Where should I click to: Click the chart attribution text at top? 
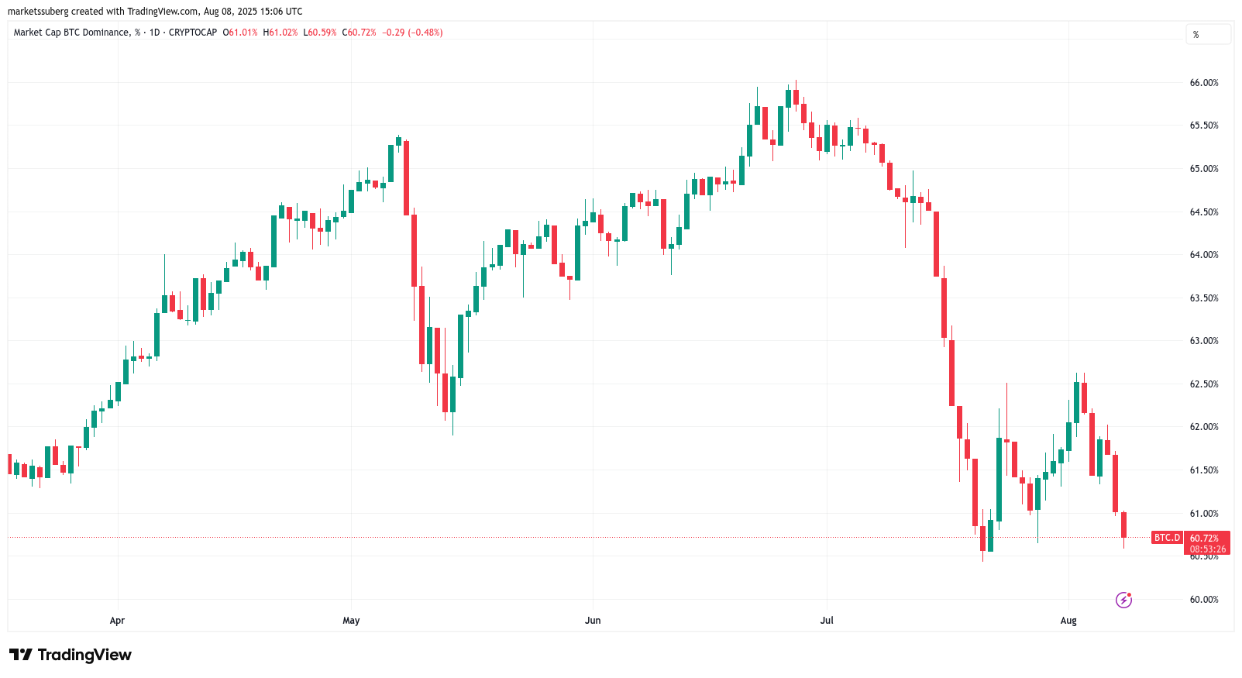click(155, 11)
